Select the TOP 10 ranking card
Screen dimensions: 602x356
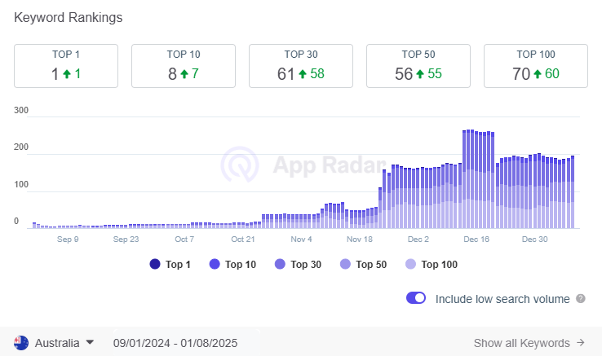coord(184,66)
